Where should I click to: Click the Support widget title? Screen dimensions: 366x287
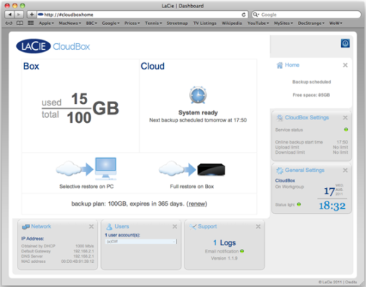pos(207,227)
